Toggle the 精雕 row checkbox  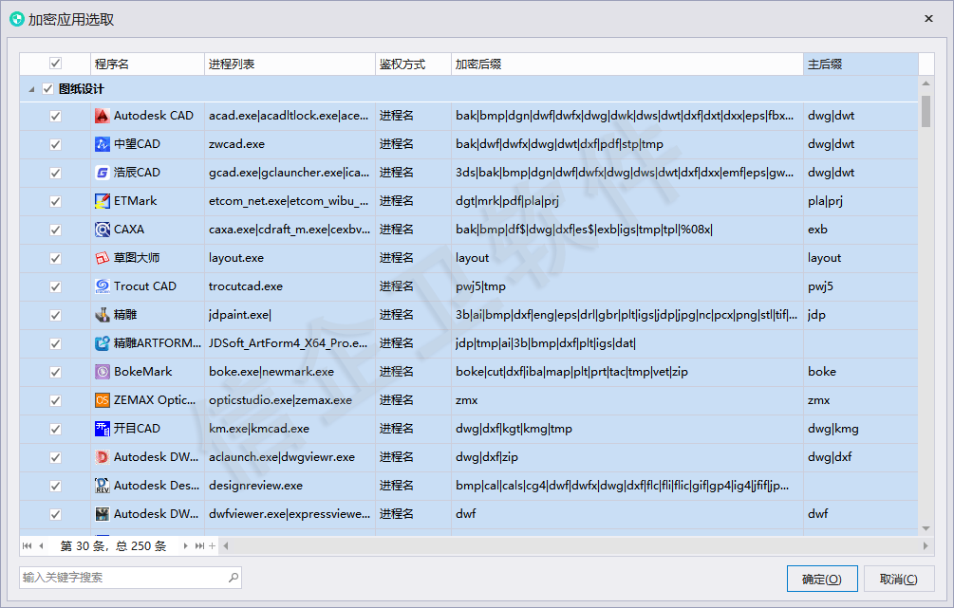pos(55,315)
